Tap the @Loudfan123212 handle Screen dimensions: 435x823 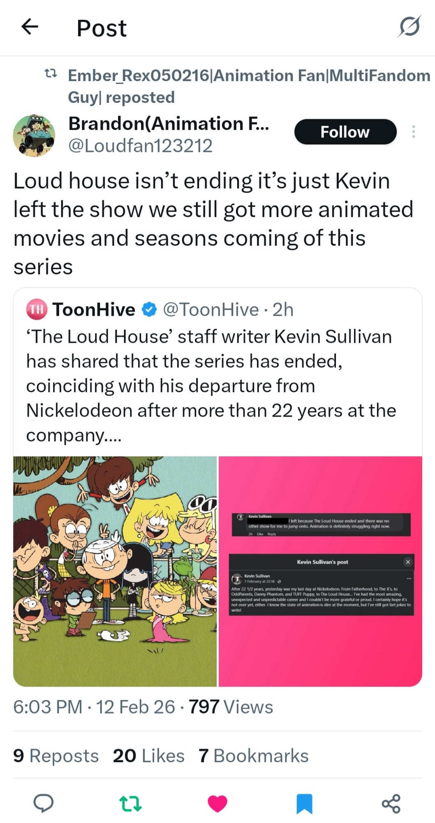[140, 146]
